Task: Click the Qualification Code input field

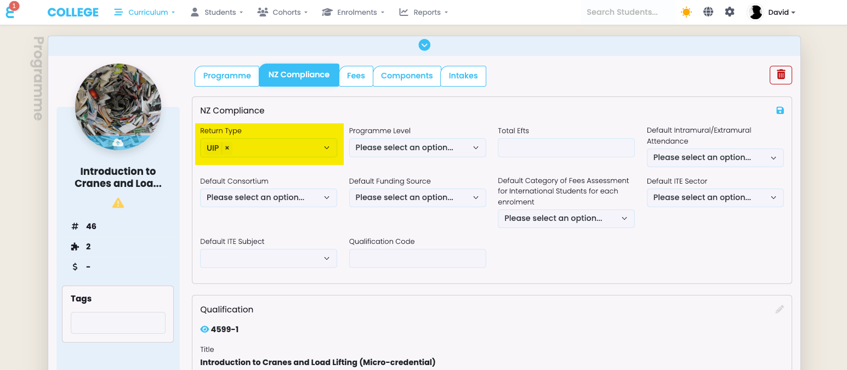Action: coord(418,259)
